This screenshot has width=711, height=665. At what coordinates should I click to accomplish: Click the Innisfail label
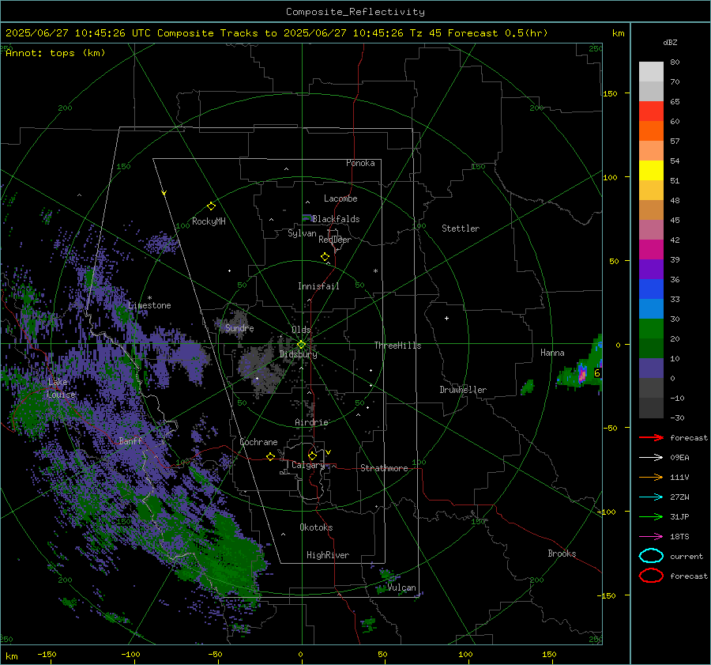(318, 286)
